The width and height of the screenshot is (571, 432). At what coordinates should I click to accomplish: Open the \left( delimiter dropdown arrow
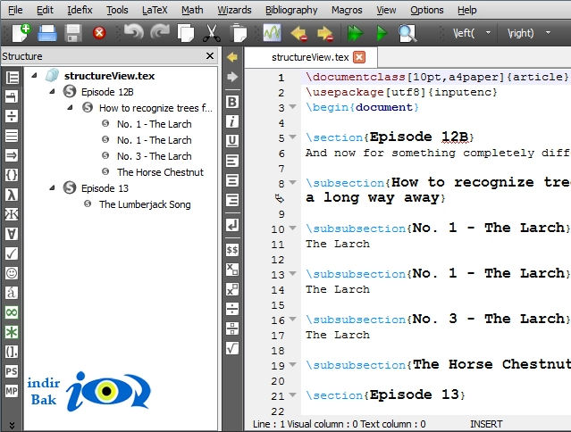pyautogui.click(x=488, y=33)
